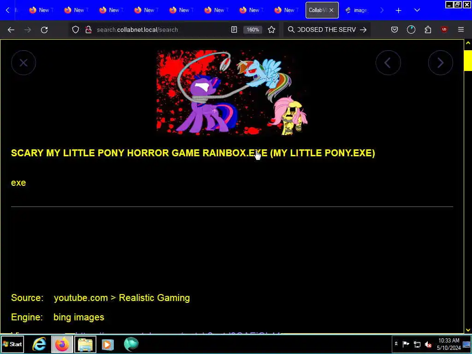Open the Action Center flag icon

pos(406,344)
